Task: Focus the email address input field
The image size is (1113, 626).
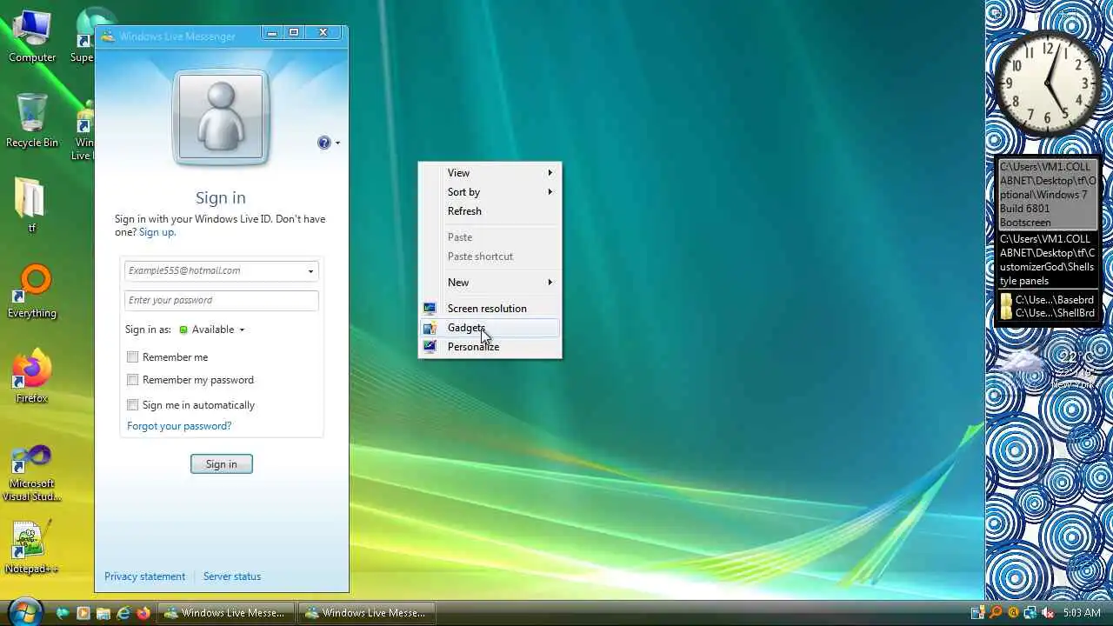Action: (x=221, y=270)
